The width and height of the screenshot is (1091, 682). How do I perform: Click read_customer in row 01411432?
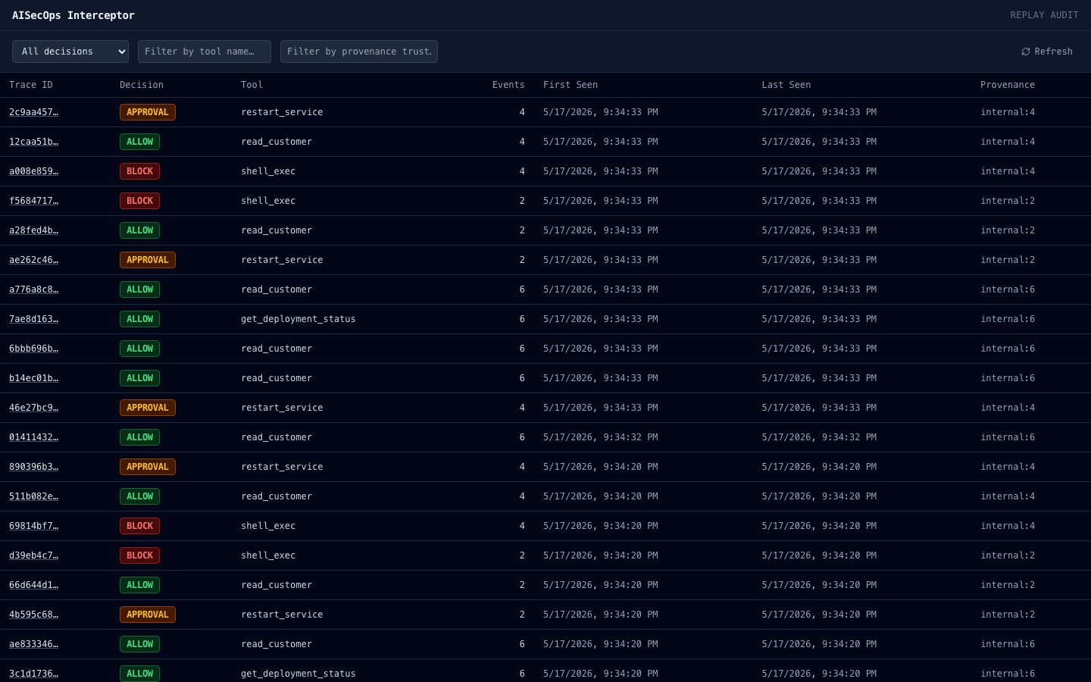click(x=277, y=437)
